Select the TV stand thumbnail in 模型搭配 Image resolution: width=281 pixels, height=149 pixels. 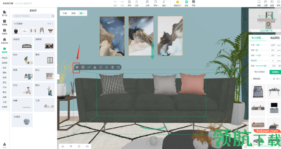coord(274,108)
